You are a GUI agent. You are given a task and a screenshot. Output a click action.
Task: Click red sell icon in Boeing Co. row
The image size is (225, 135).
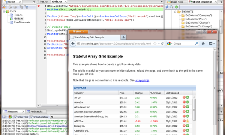point(184,126)
